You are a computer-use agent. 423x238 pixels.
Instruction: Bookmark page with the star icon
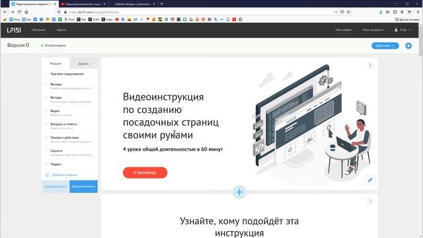(x=348, y=12)
